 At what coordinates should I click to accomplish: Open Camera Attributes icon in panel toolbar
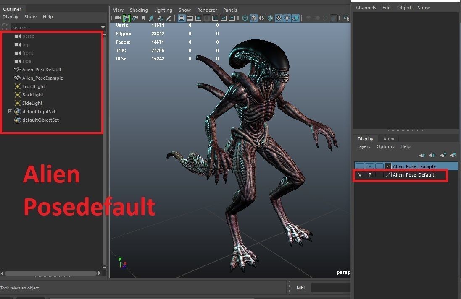coord(135,18)
